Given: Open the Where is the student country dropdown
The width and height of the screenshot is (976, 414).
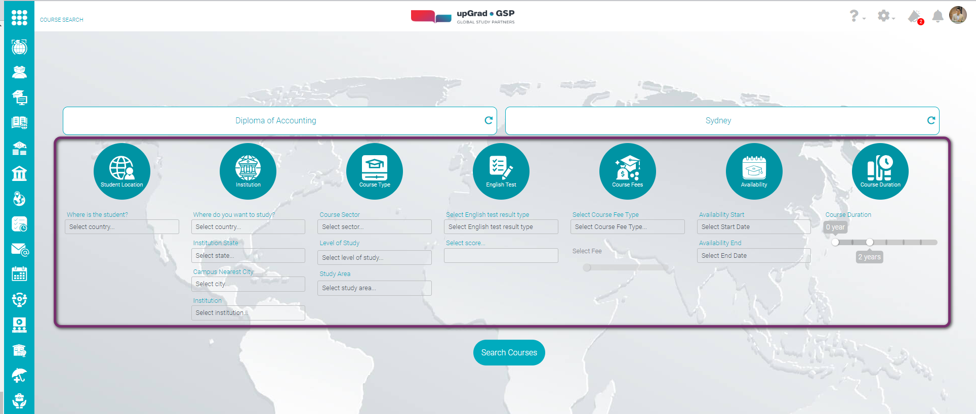Looking at the screenshot, I should pos(121,227).
